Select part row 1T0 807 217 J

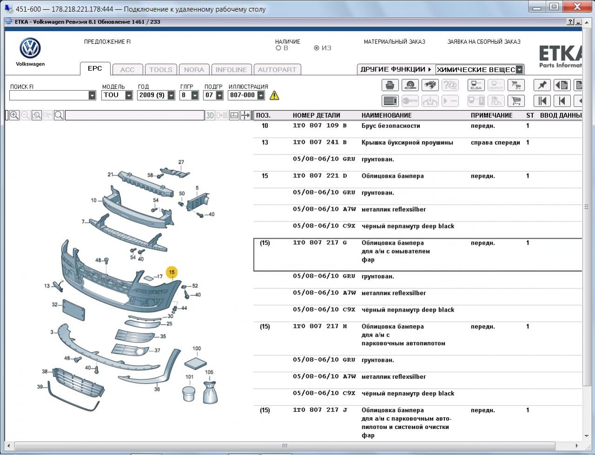[417, 423]
